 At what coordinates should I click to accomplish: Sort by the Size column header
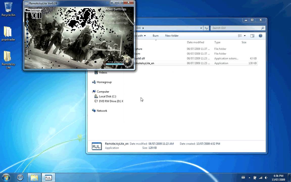click(x=244, y=42)
